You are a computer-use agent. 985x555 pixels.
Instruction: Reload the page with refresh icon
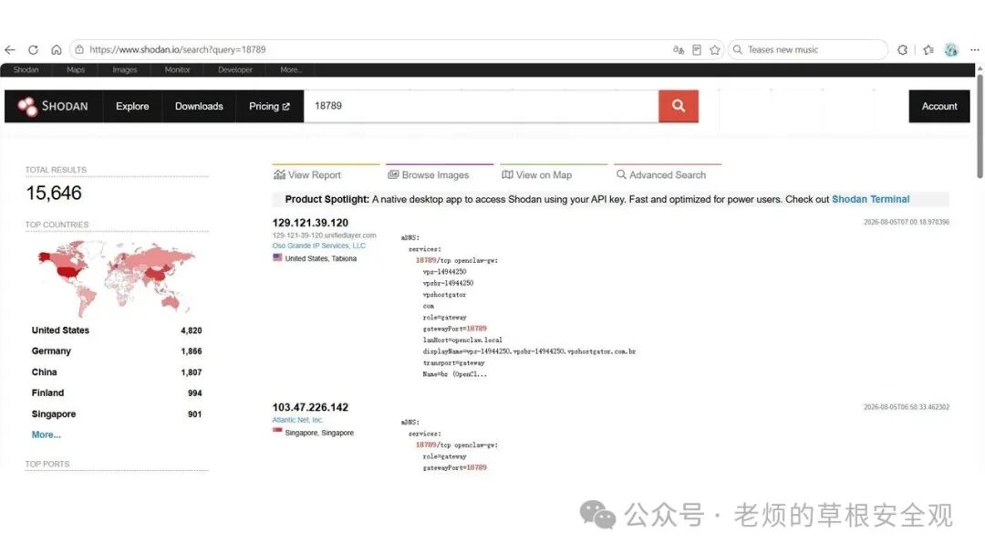(x=34, y=49)
